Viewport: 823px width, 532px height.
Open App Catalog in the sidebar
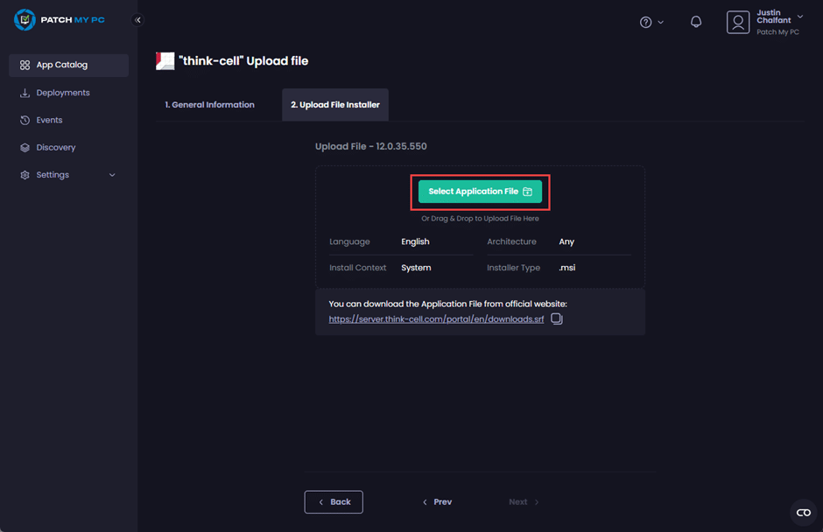[x=61, y=65]
